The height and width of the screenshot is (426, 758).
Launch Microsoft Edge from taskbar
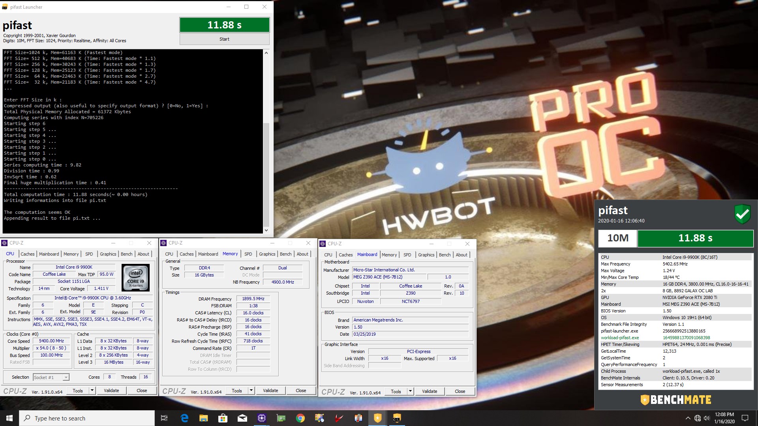click(x=184, y=418)
